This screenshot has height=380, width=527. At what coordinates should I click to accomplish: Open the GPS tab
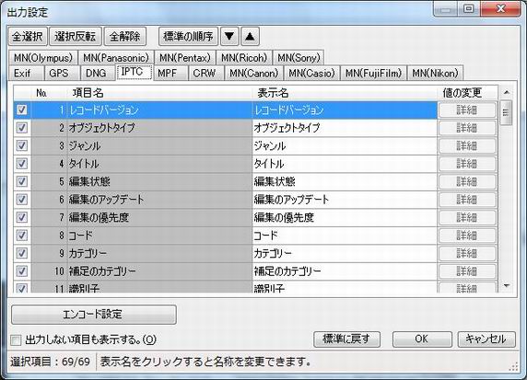[x=59, y=73]
